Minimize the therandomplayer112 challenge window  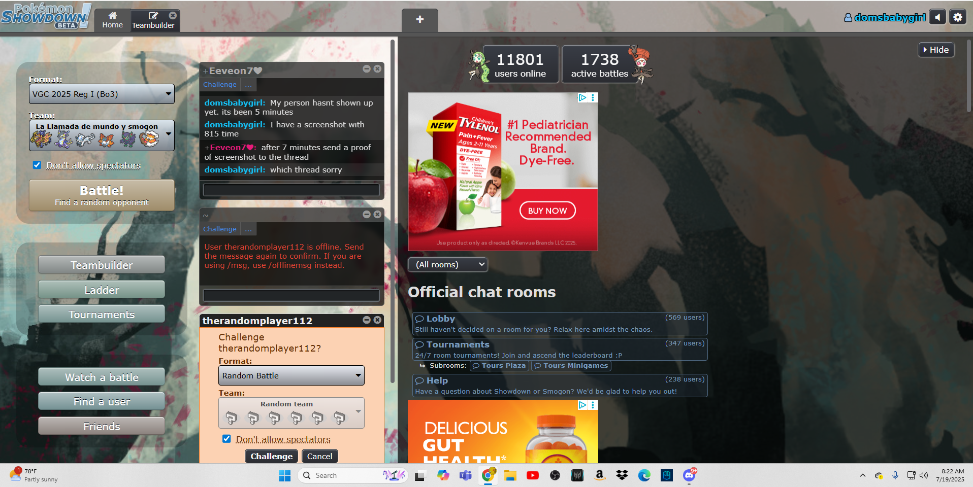(x=367, y=320)
